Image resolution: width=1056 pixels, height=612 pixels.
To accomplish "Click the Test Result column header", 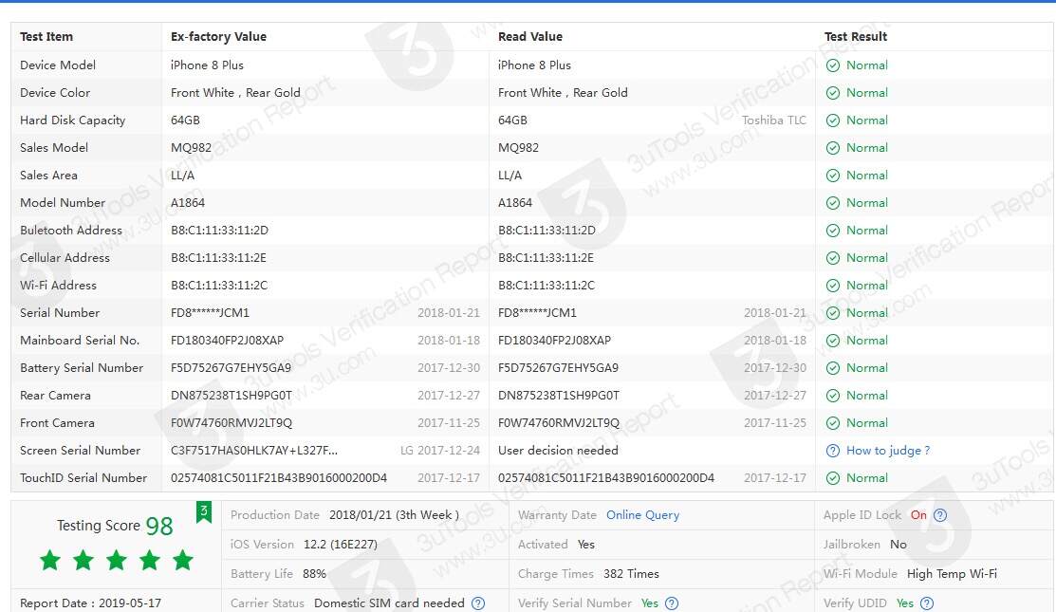I will click(856, 37).
